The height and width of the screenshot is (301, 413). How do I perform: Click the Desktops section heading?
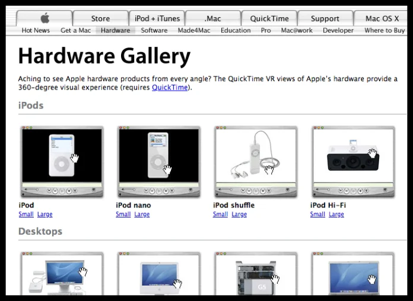(x=40, y=232)
